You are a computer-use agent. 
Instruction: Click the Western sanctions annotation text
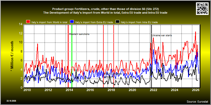pyautogui.click(x=79, y=34)
